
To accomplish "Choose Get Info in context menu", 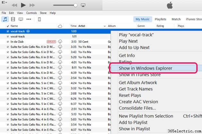I will (x=127, y=56).
